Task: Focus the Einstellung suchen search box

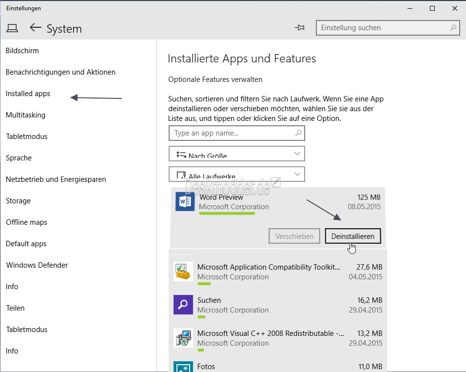Action: click(383, 28)
